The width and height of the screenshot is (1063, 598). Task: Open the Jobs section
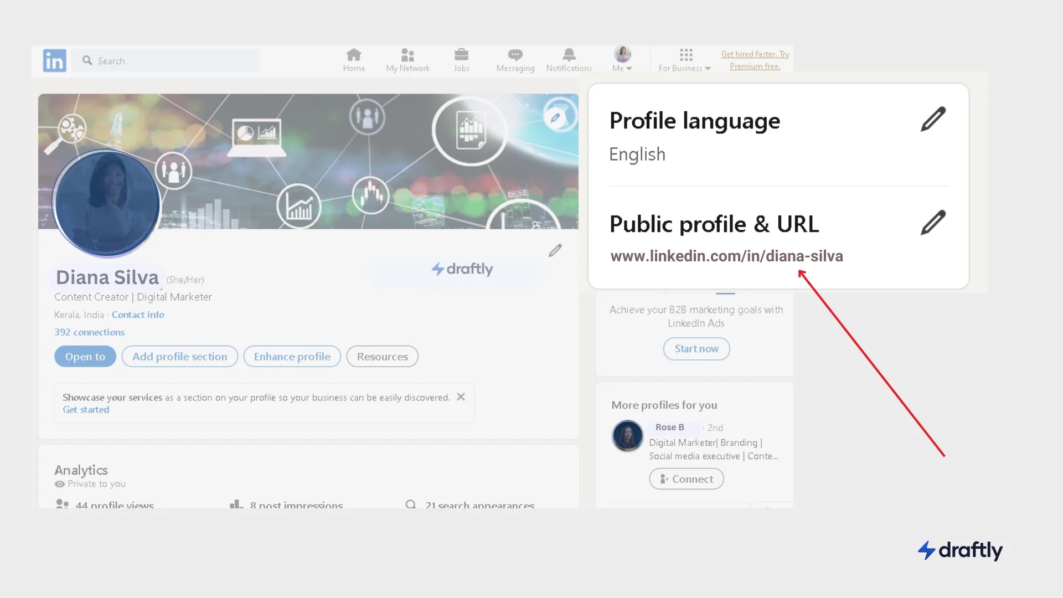(461, 59)
